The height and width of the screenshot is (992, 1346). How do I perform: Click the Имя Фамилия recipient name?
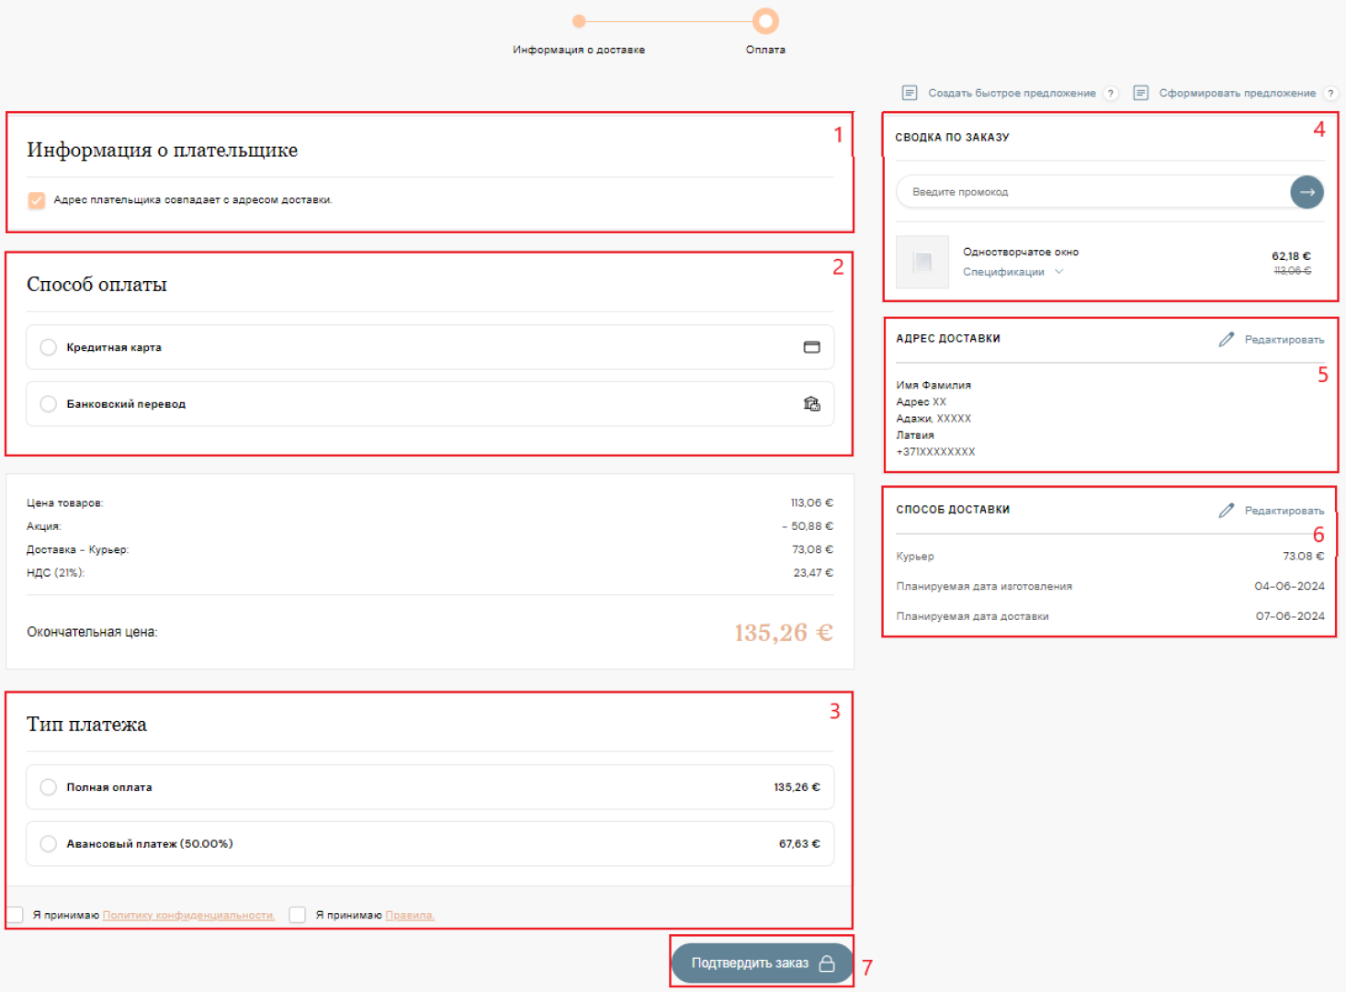(933, 386)
